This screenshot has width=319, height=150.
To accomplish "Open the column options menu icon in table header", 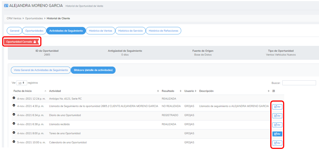I will pyautogui.click(x=274, y=91).
